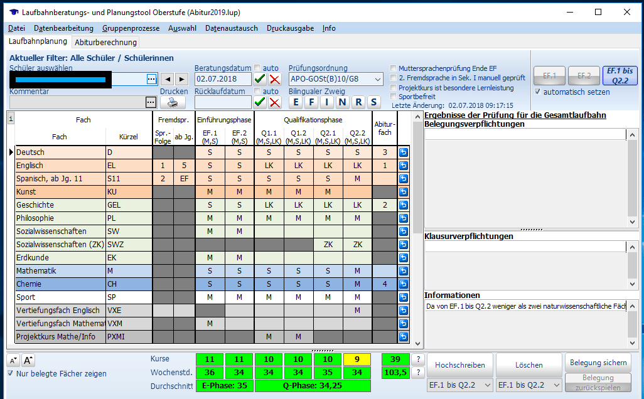Uncheck 'automatisch setzen' option
The width and height of the screenshot is (644, 399).
point(537,92)
